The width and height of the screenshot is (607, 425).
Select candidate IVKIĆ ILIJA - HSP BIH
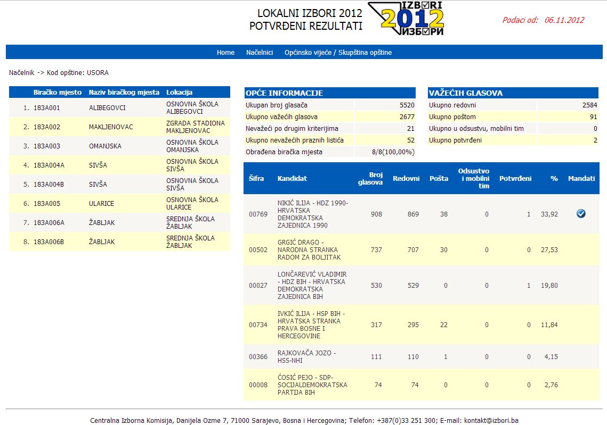pyautogui.click(x=311, y=325)
